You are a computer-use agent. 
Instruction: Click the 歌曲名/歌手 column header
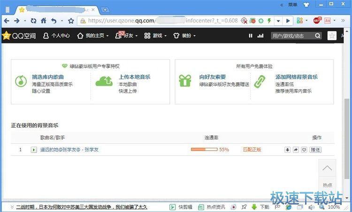pos(53,138)
